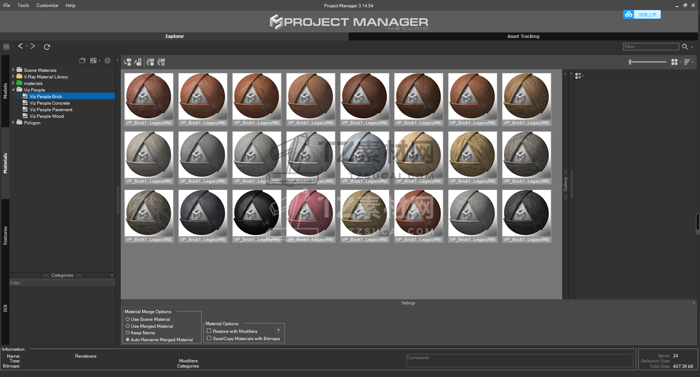The image size is (700, 377).
Task: Click the green materials folder icon
Action: [x=20, y=83]
